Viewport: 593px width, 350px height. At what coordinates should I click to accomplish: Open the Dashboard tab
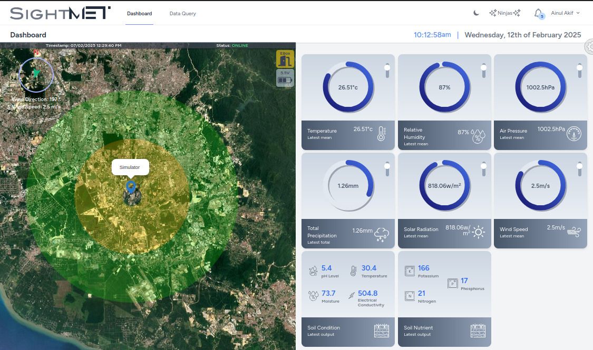tap(139, 14)
